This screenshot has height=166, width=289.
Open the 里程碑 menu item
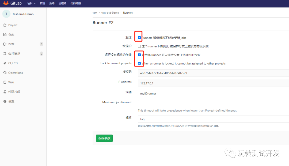click(x=62, y=3)
